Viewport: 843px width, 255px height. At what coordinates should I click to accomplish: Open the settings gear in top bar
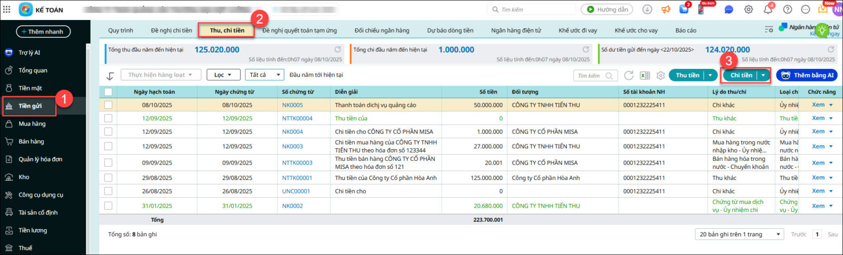click(x=748, y=9)
